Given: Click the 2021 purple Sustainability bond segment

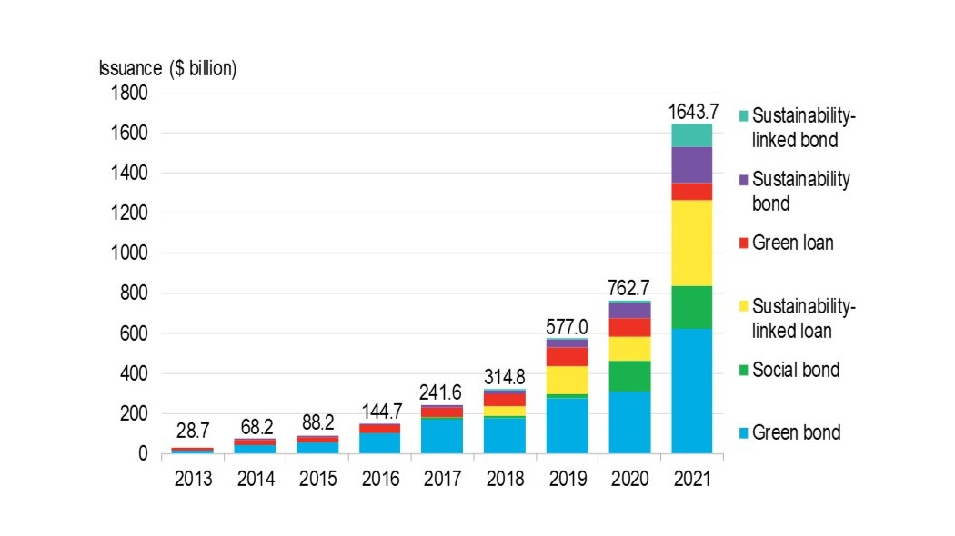Looking at the screenshot, I should pos(692,164).
